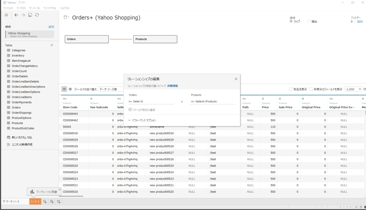Open the データ ソース順 sort dropdown

point(111,89)
